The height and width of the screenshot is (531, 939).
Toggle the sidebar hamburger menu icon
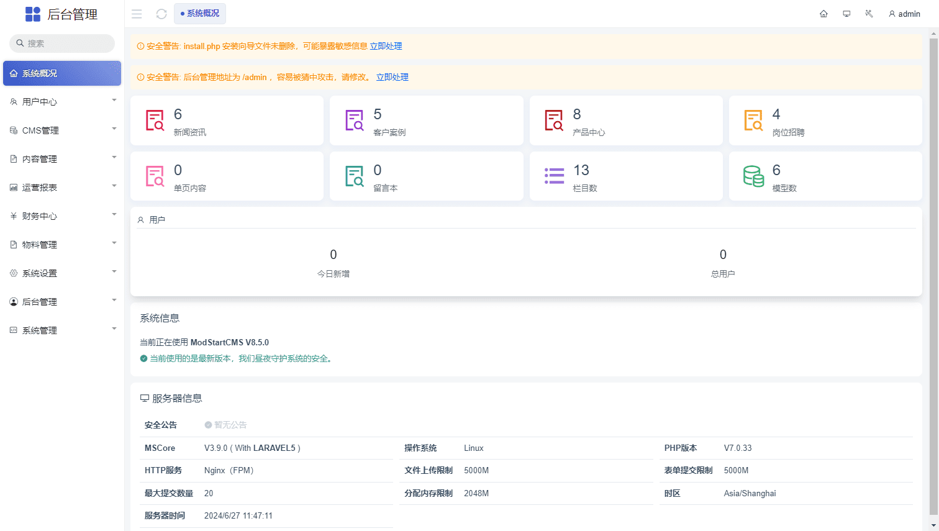pyautogui.click(x=137, y=13)
